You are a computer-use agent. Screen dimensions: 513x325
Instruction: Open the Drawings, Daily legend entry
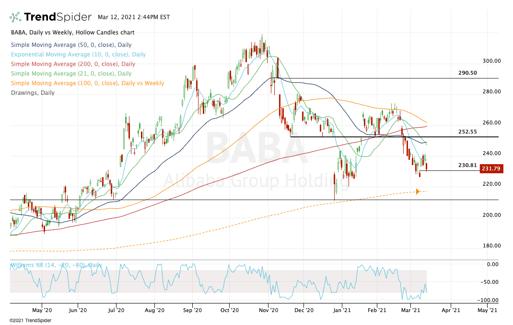[32, 93]
